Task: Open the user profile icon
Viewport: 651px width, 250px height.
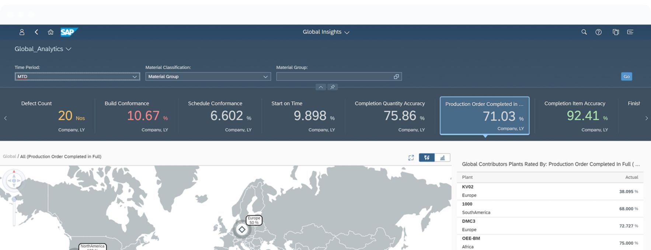Action: tap(22, 32)
